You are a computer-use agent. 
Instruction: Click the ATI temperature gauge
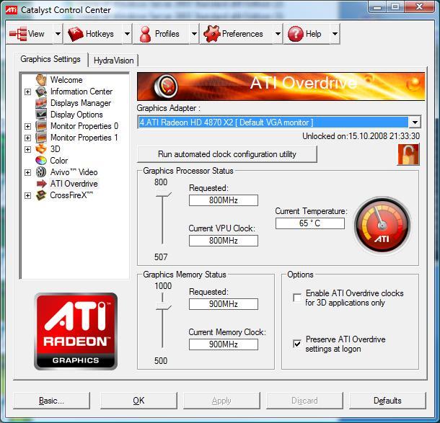(x=382, y=225)
